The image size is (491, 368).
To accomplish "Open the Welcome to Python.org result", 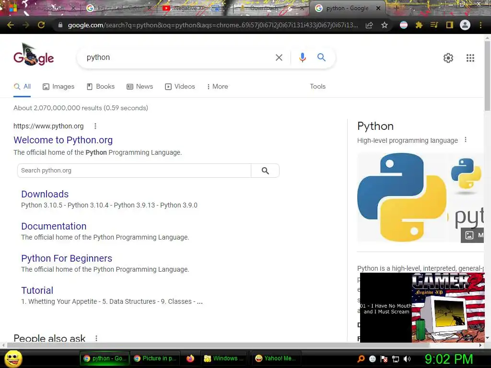I will click(x=63, y=140).
